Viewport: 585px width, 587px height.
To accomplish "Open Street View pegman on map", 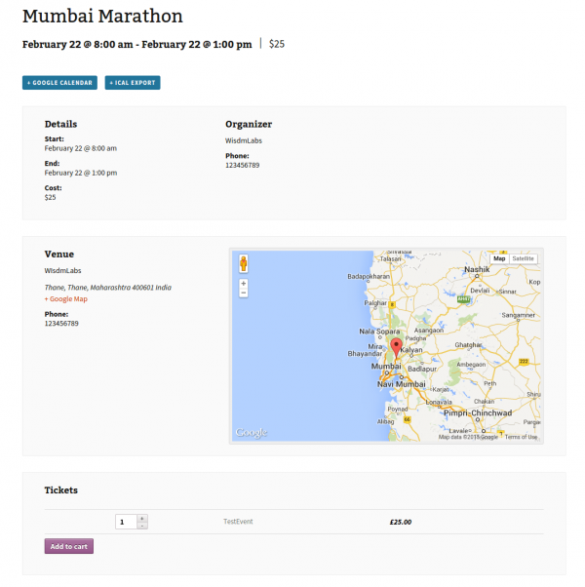I will pos(244,263).
